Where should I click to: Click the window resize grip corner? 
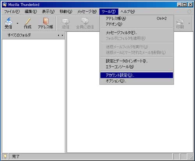191,157
